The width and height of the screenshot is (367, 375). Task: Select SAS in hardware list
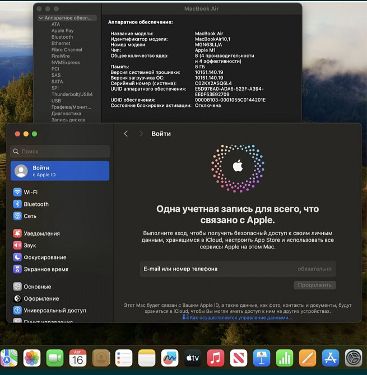pos(56,75)
